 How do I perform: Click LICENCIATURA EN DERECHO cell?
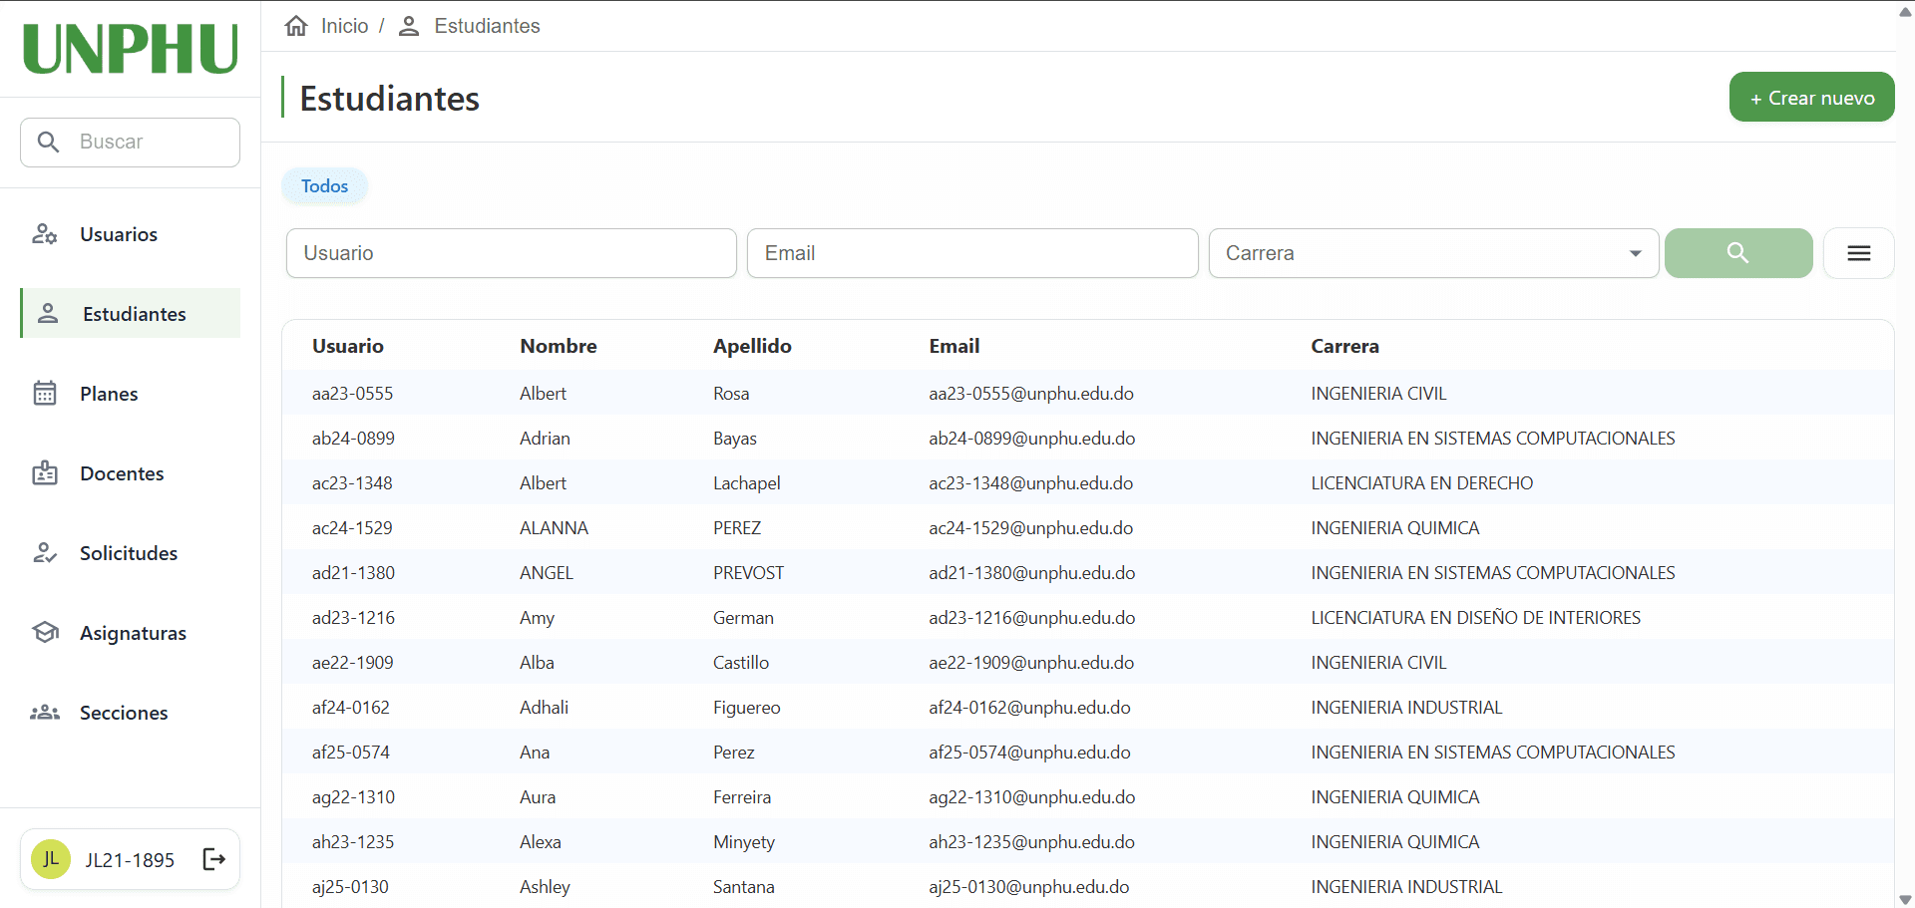click(x=1422, y=483)
